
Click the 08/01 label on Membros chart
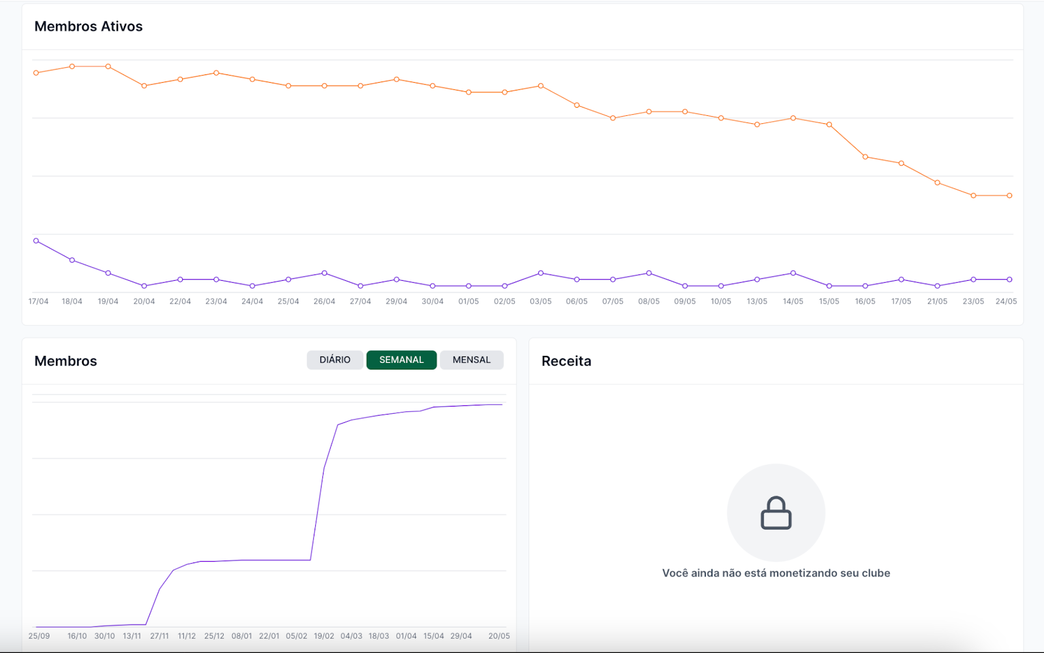tap(241, 636)
